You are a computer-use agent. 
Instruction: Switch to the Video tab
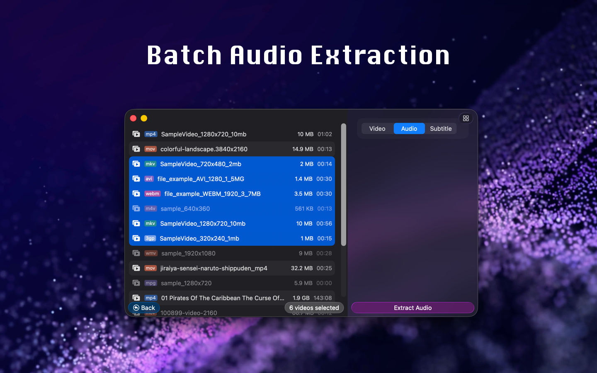coord(377,128)
